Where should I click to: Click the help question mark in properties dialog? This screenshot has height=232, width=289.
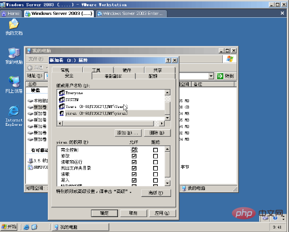click(168, 60)
